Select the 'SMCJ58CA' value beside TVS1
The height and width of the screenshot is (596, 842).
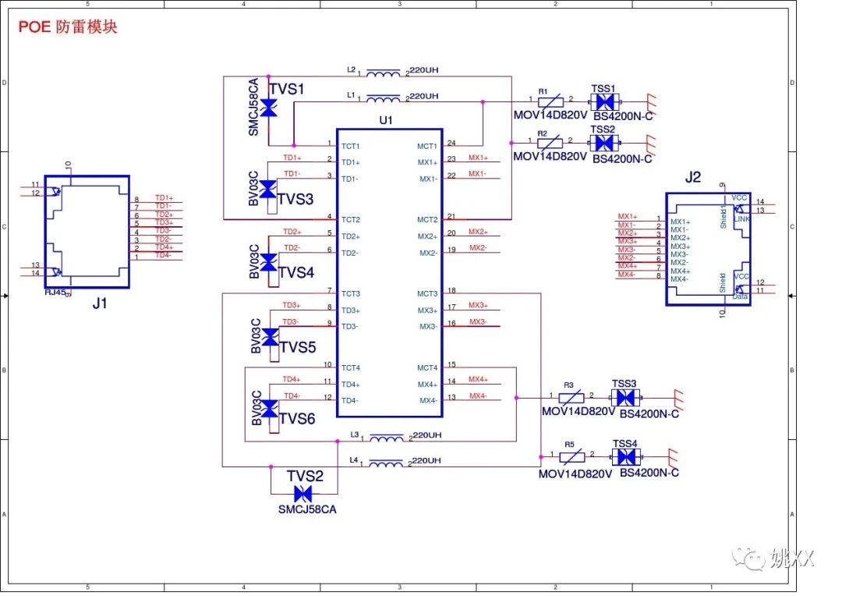pyautogui.click(x=253, y=107)
